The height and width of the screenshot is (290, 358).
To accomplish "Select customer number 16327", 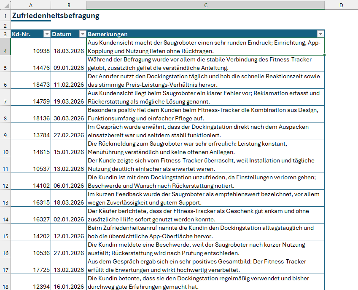I will pos(31,215).
